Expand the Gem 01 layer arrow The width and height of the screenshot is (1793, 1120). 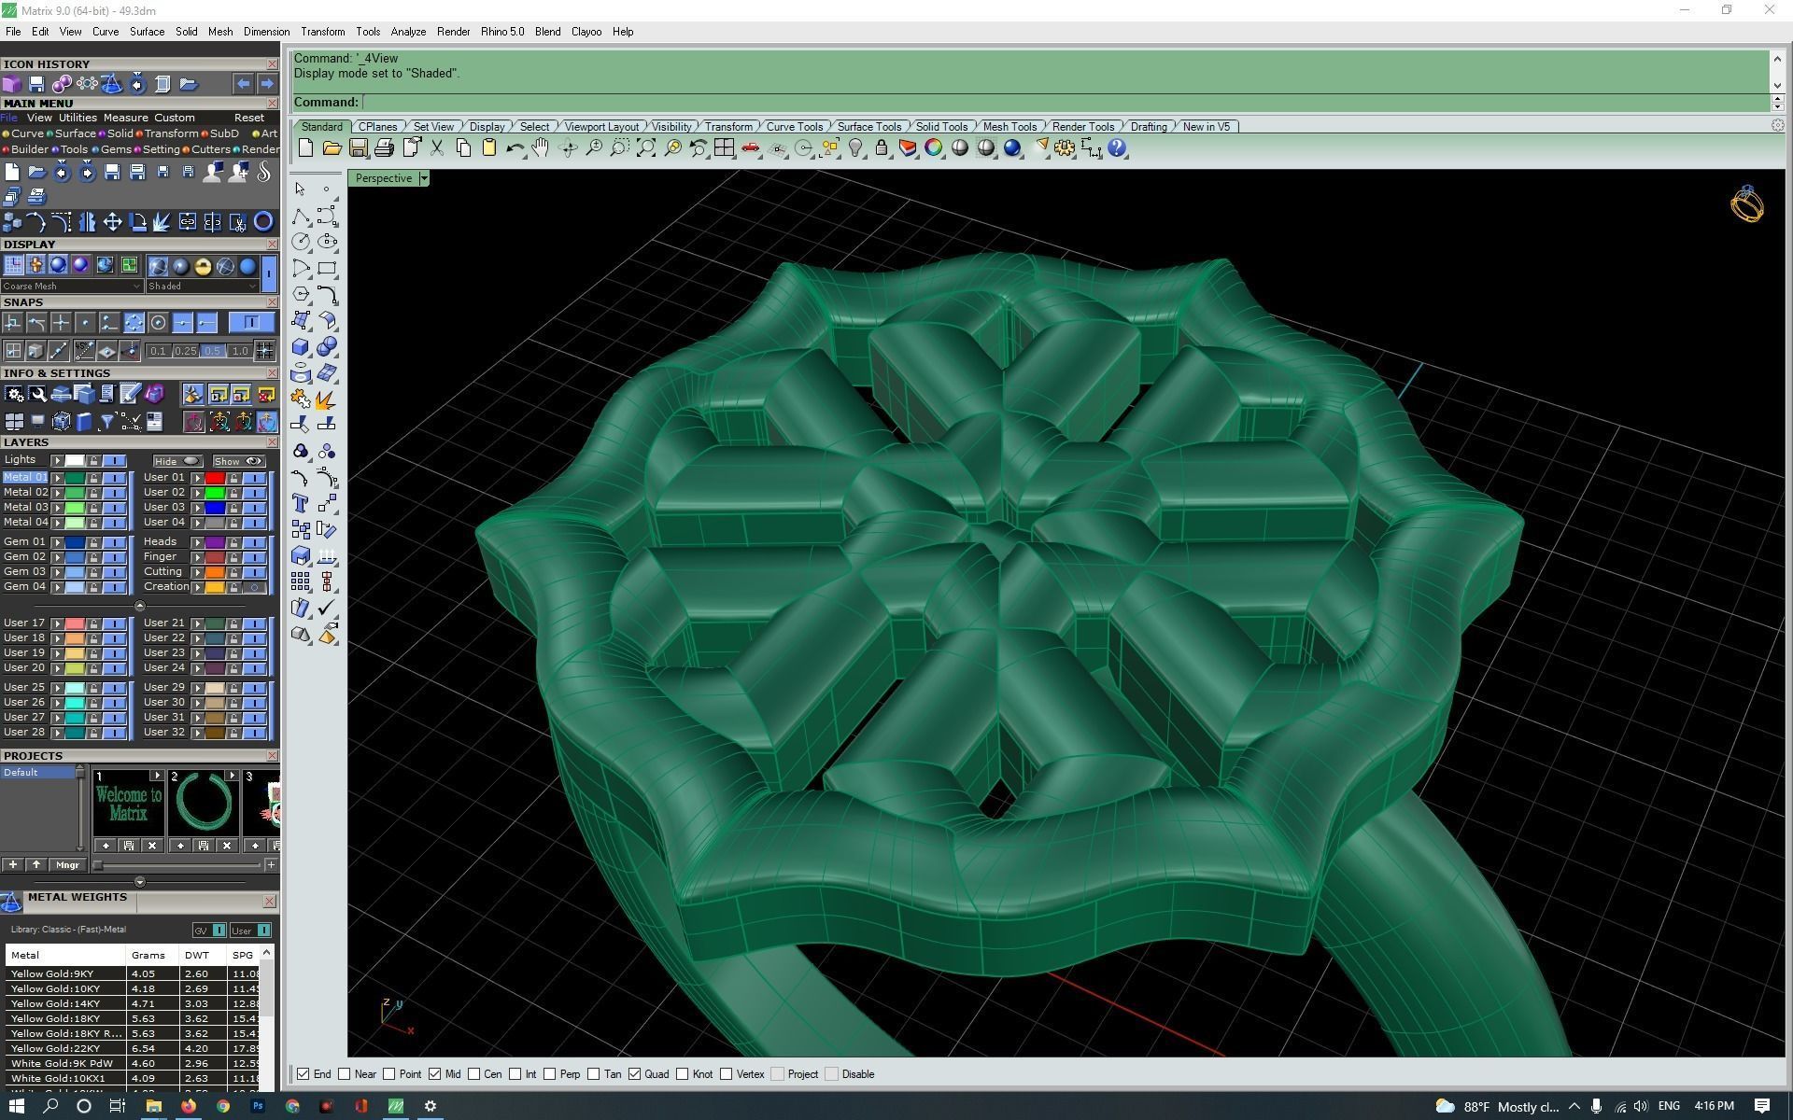coord(57,542)
